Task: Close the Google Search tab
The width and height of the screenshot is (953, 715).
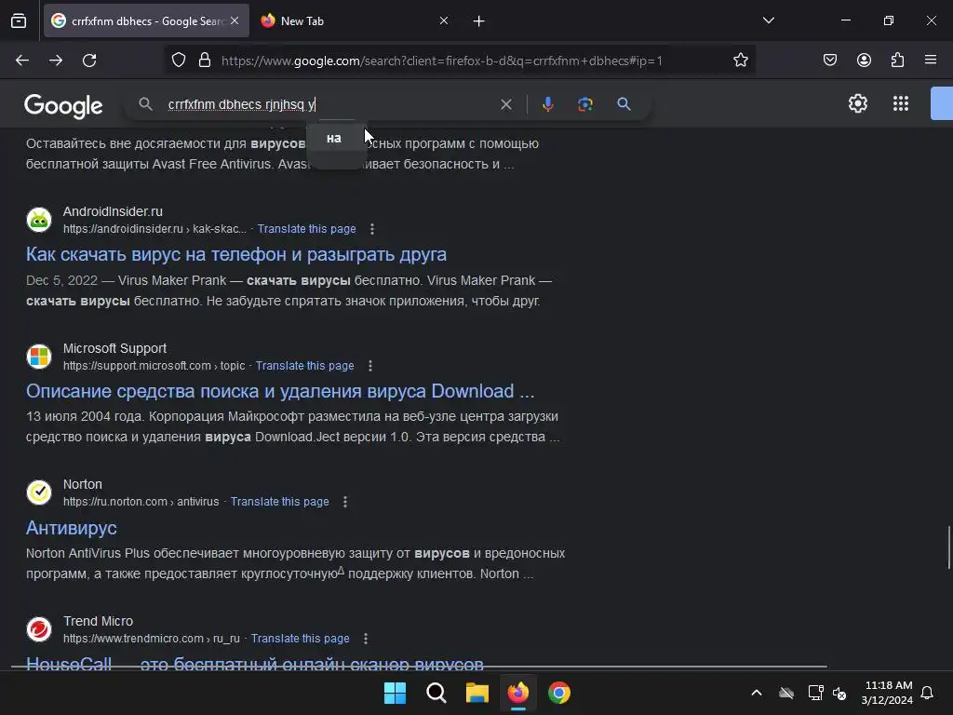Action: click(235, 20)
